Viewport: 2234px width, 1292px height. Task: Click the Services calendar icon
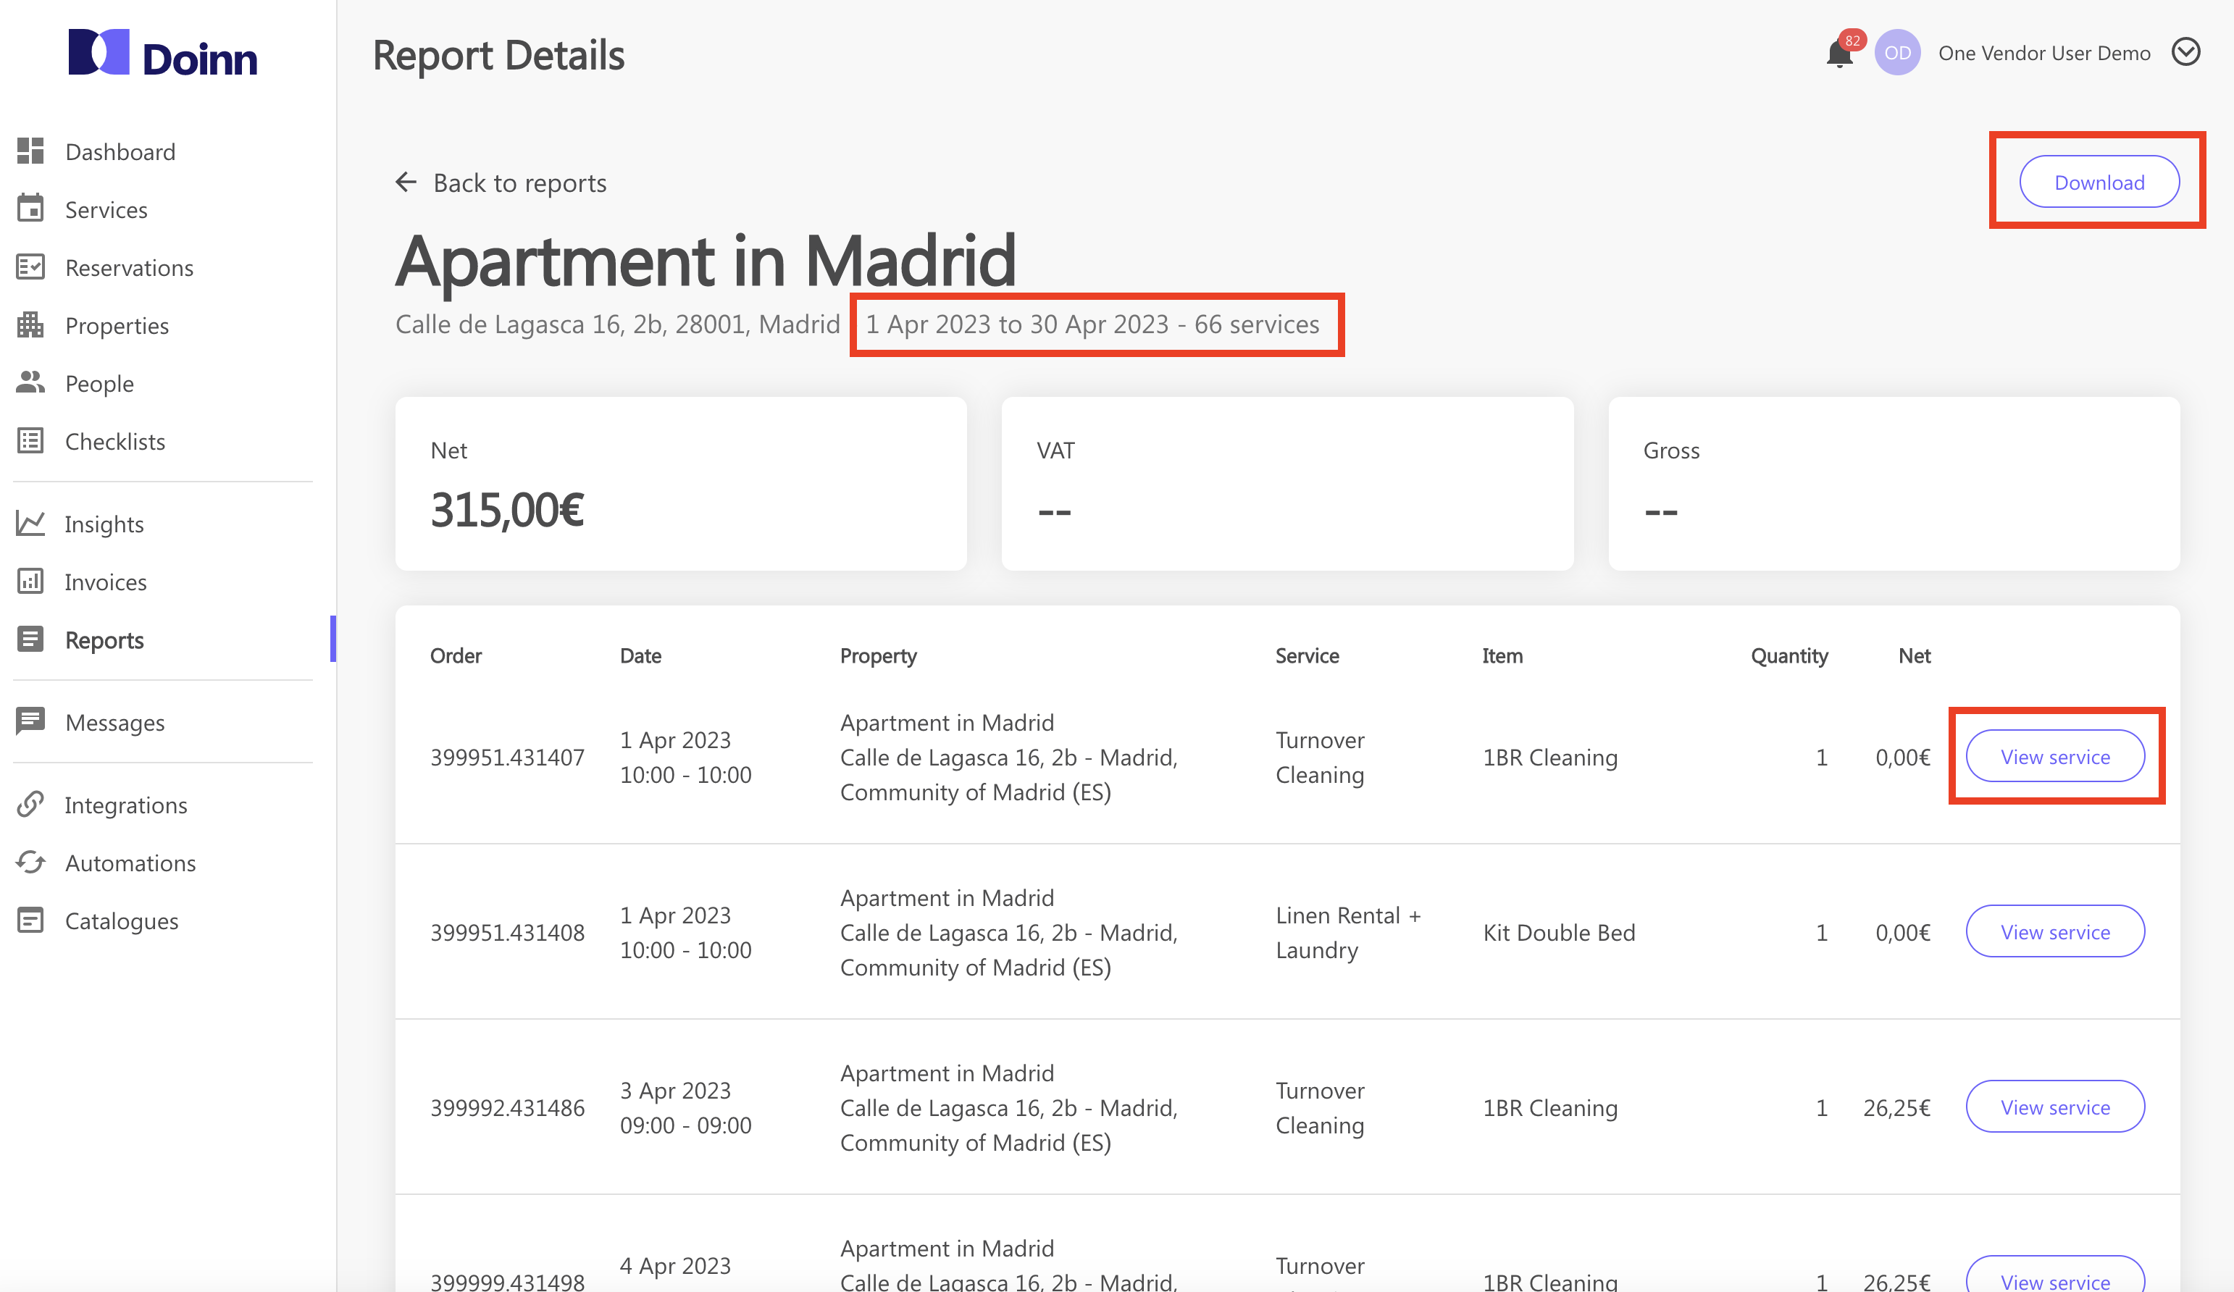[30, 209]
